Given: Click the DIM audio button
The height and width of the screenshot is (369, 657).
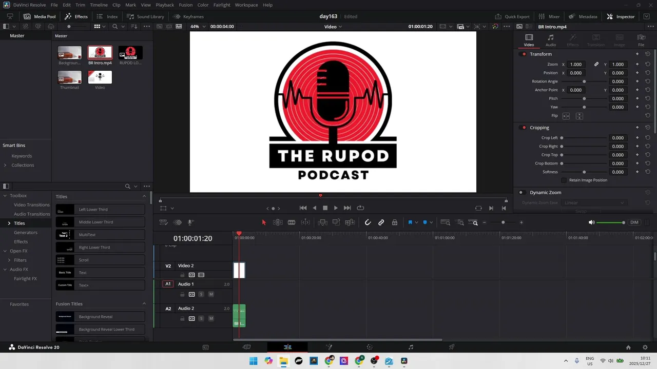Looking at the screenshot, I should tap(634, 222).
